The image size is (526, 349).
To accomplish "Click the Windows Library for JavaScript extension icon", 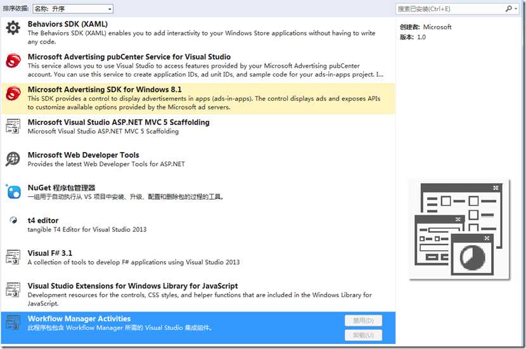I will click(13, 289).
